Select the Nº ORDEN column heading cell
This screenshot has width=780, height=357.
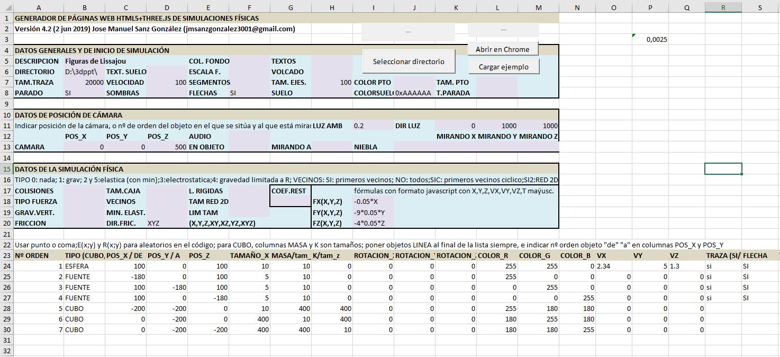tap(39, 255)
